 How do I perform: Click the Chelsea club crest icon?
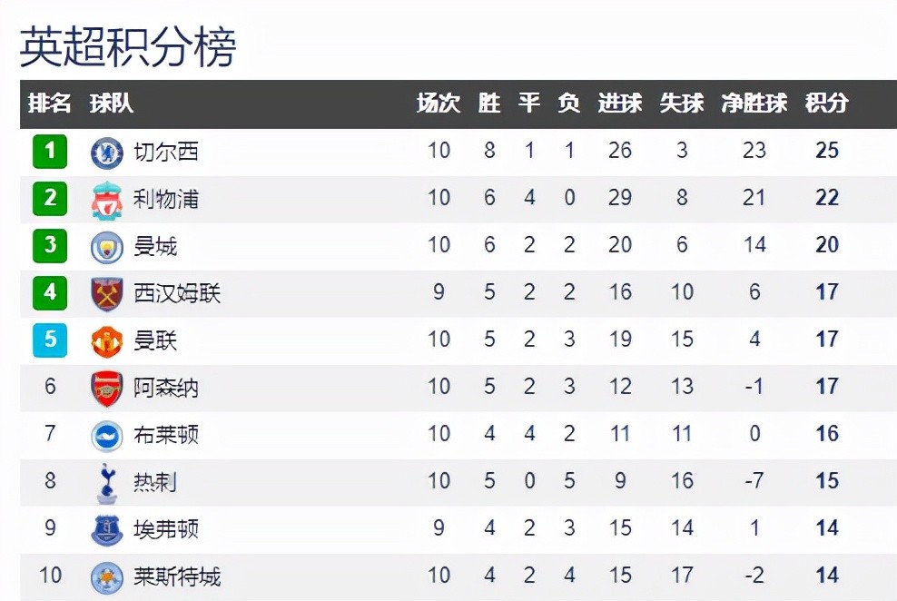point(107,153)
